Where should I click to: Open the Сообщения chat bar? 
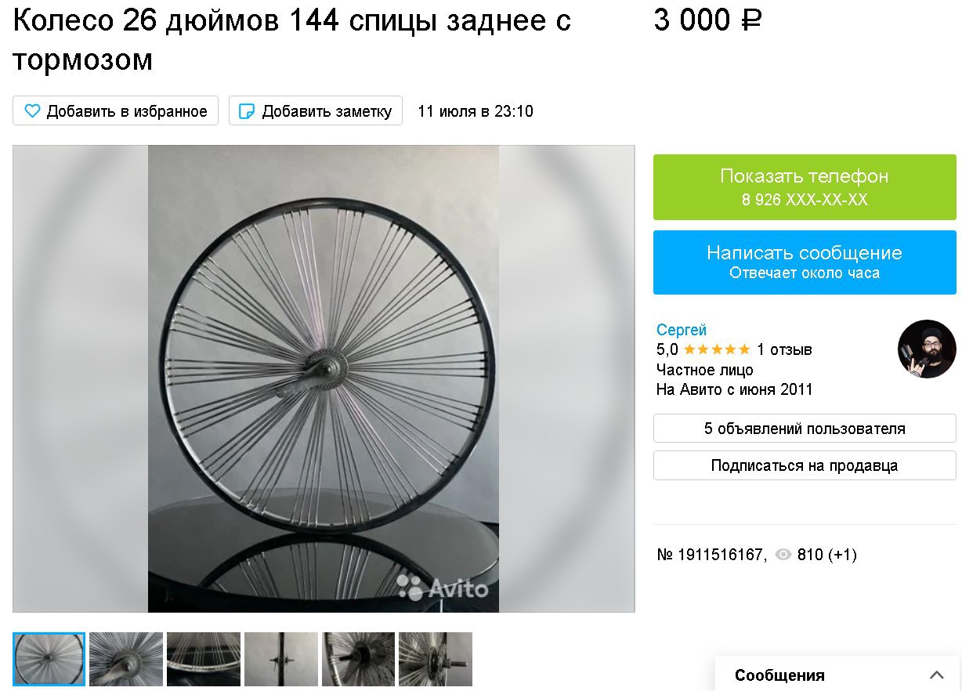(837, 674)
